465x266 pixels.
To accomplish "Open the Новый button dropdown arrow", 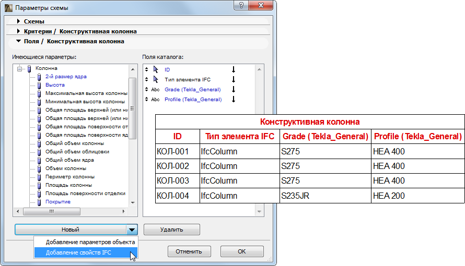I will pos(132,229).
